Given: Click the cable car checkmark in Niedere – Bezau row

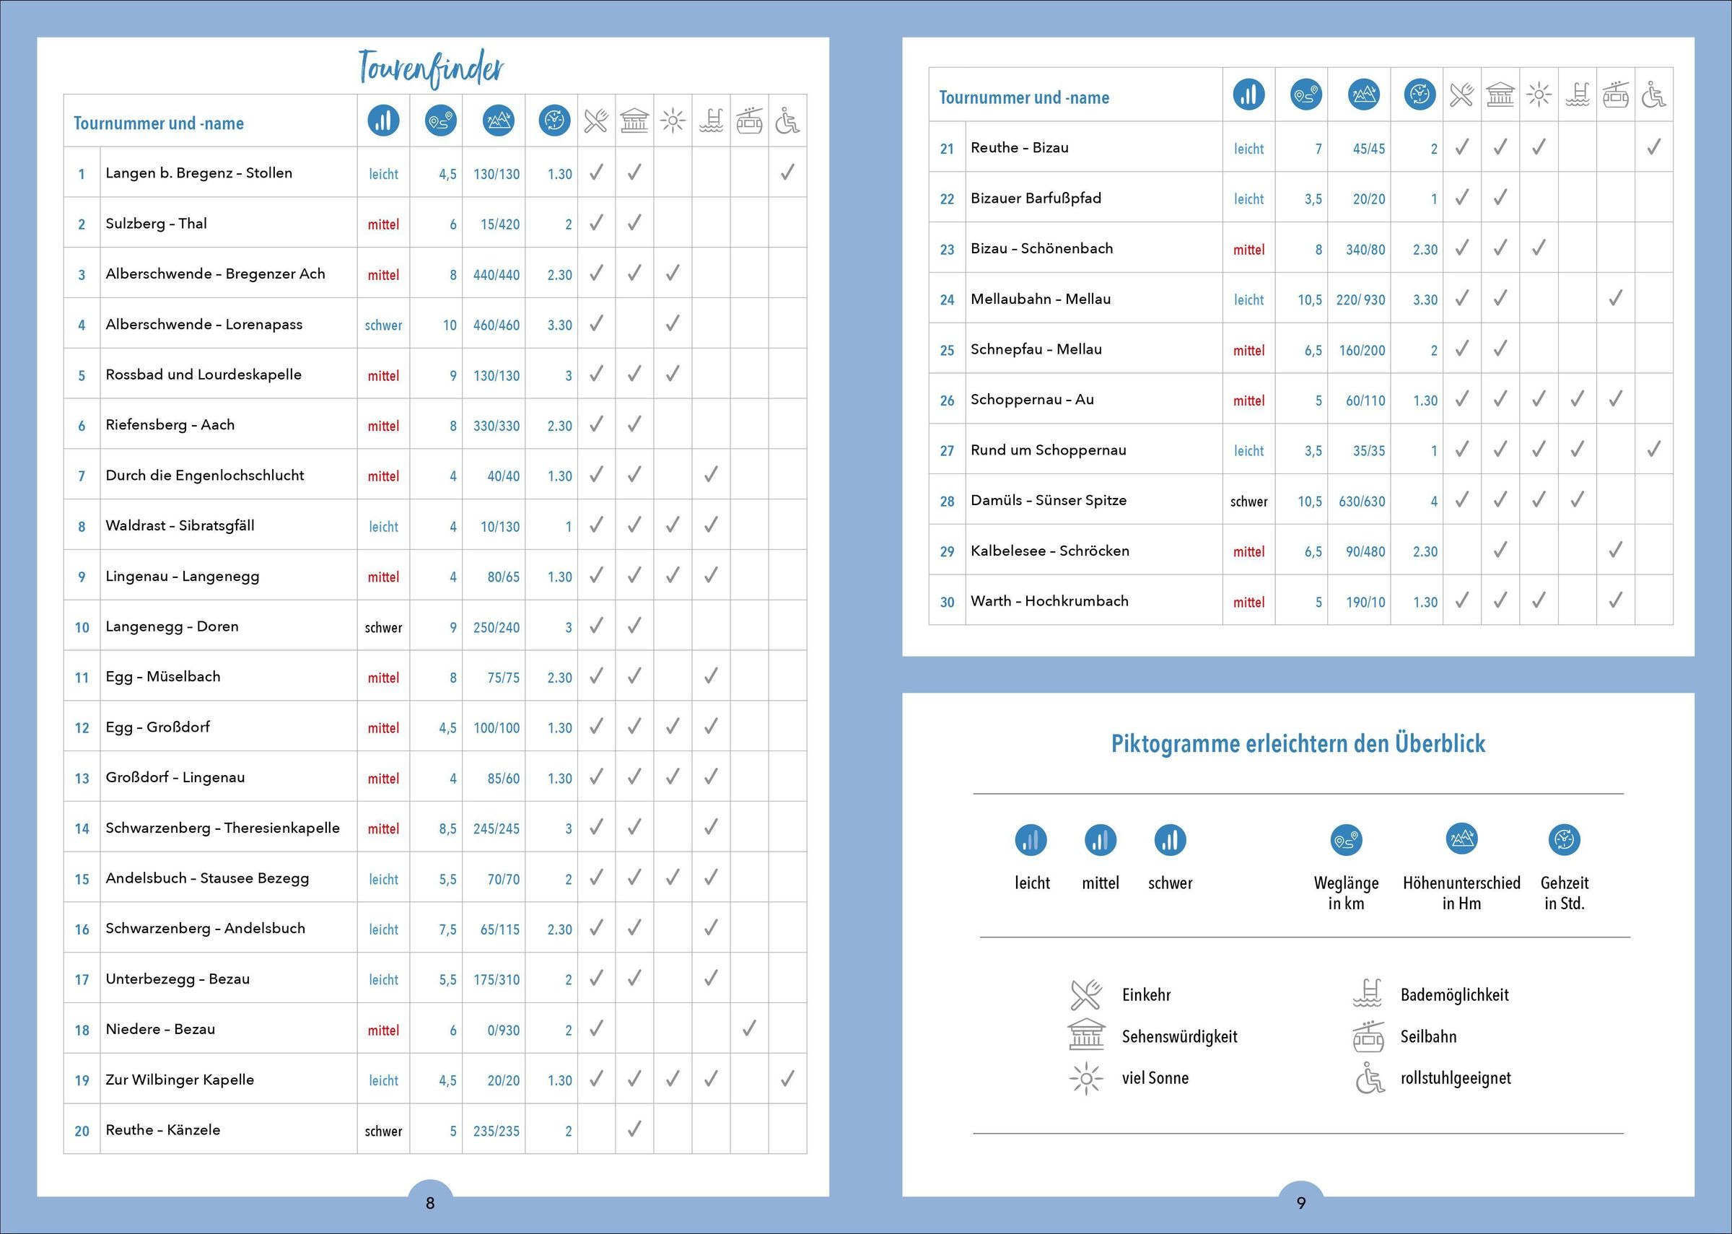Looking at the screenshot, I should click(749, 1029).
